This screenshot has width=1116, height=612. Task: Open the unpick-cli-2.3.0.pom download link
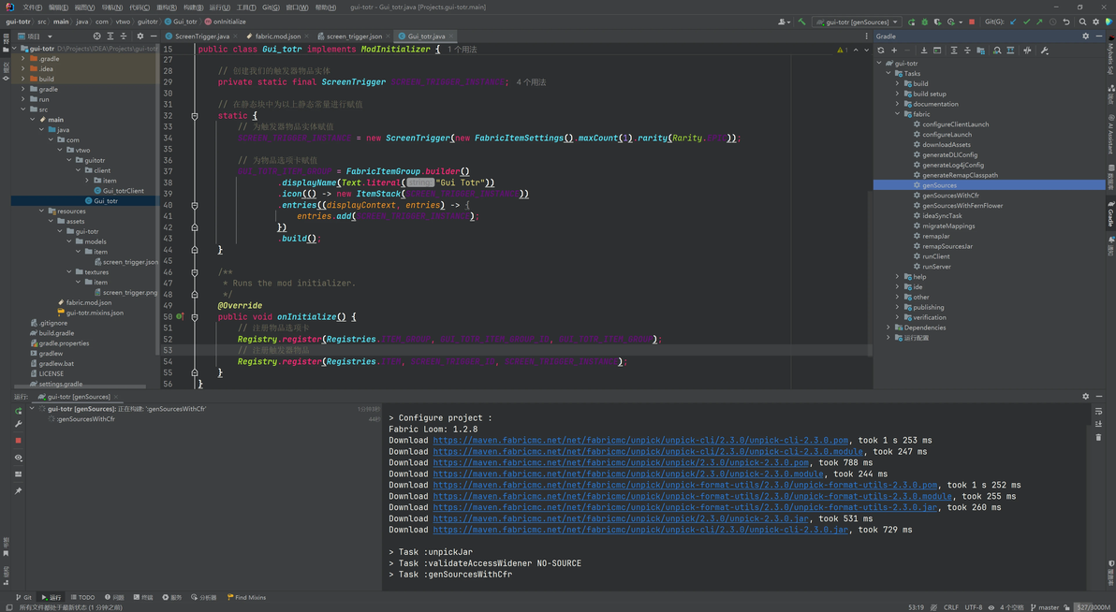click(x=640, y=440)
